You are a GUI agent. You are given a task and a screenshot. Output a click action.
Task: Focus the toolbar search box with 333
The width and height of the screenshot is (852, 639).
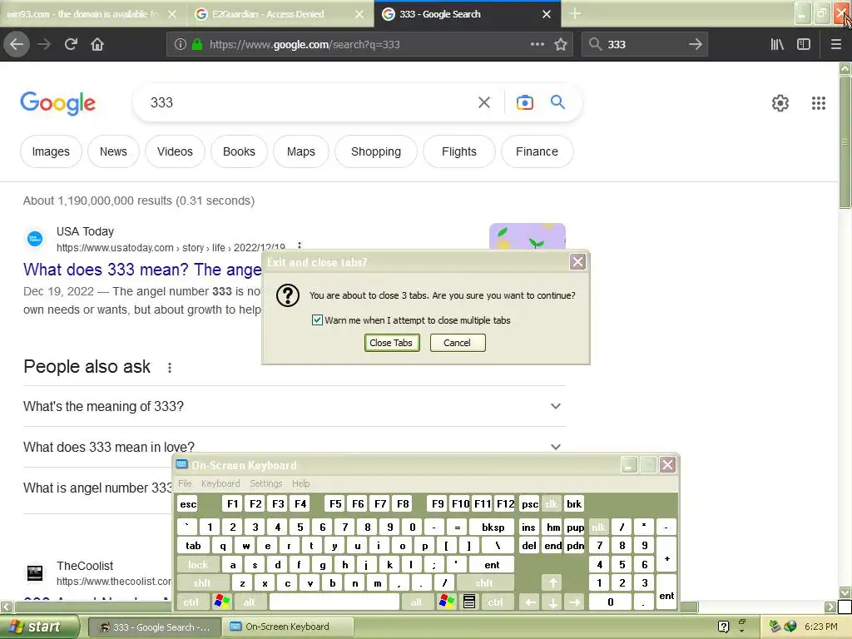(643, 44)
